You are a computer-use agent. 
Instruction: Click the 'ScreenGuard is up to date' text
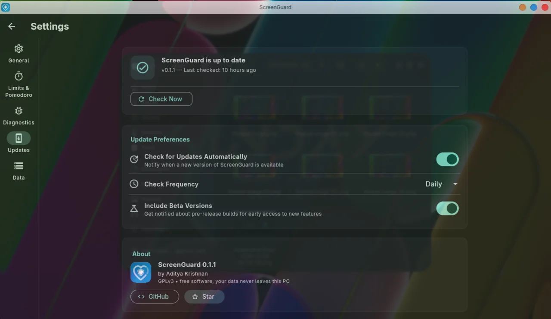point(203,60)
